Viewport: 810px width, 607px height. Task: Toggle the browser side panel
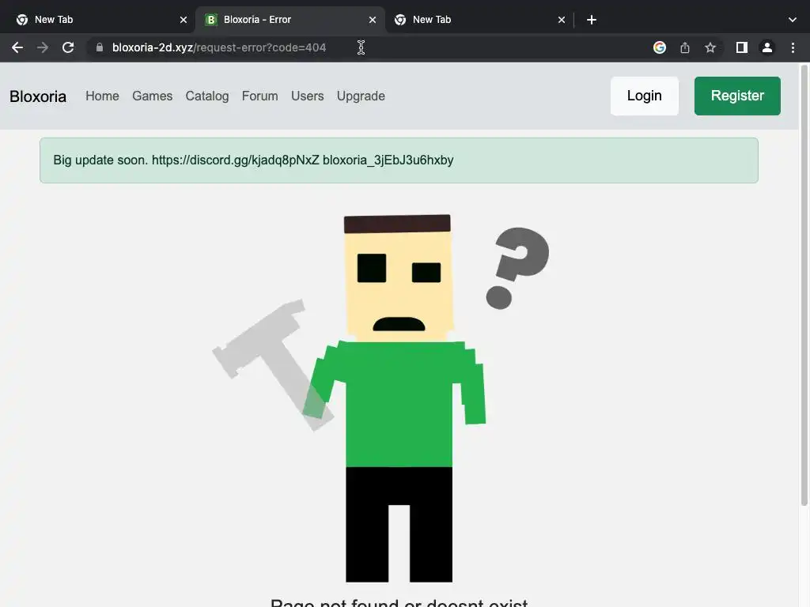point(742,47)
